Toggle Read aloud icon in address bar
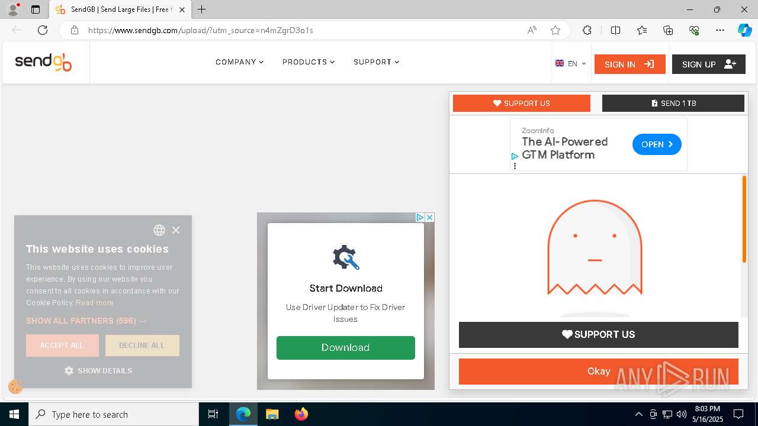The width and height of the screenshot is (758, 426). [532, 30]
